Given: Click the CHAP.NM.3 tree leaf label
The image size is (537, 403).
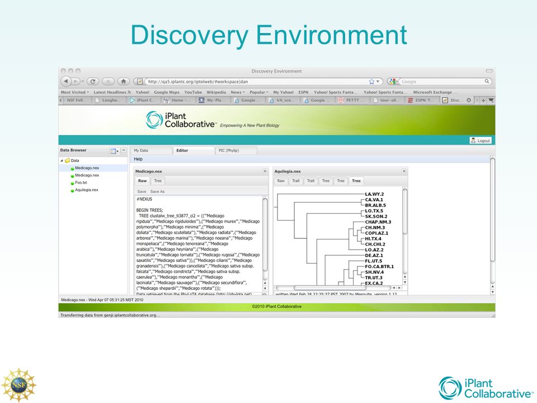Looking at the screenshot, I should click(x=378, y=222).
